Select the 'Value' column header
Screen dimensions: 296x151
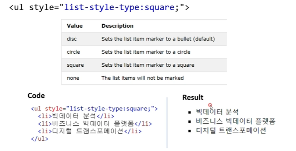75,26
